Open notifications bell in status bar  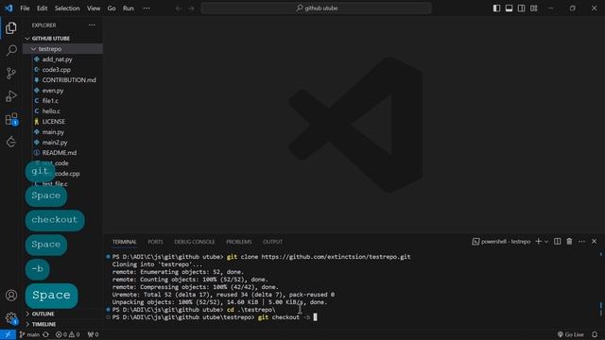[x=595, y=334]
